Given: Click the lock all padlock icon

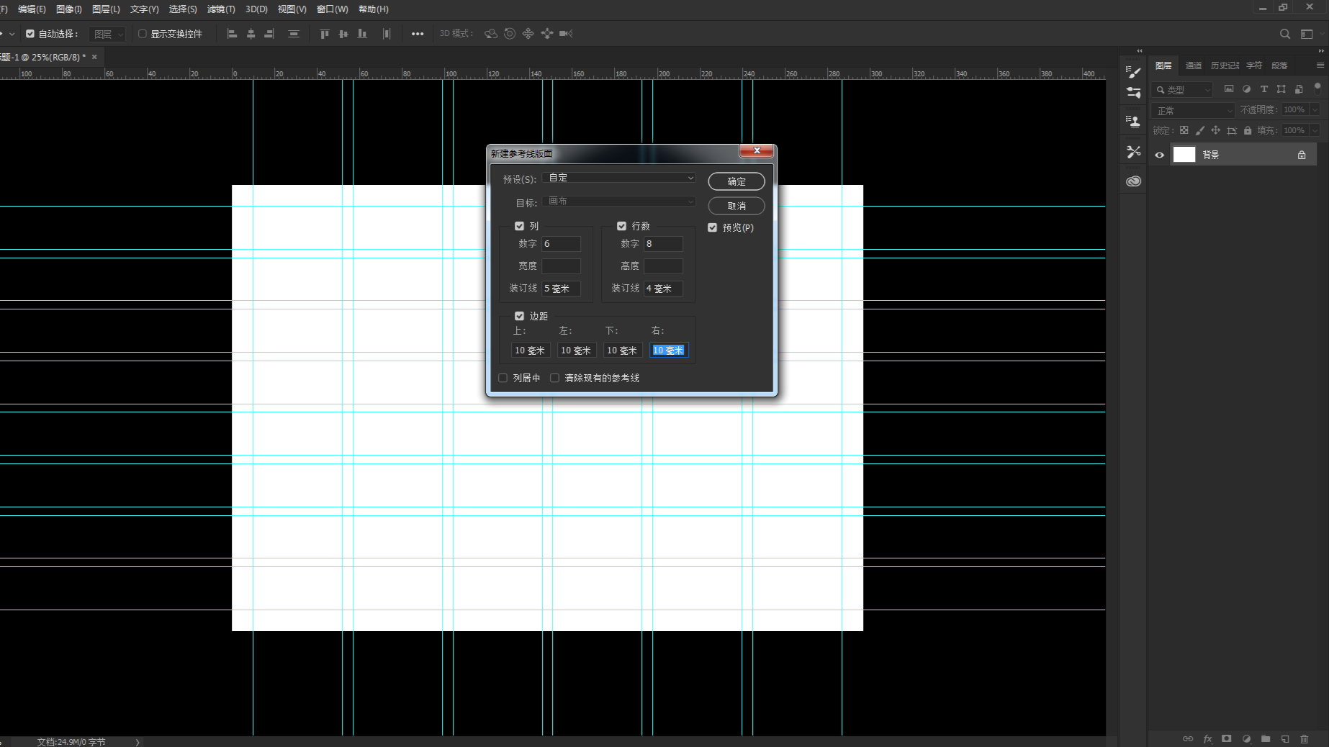Looking at the screenshot, I should 1248,130.
